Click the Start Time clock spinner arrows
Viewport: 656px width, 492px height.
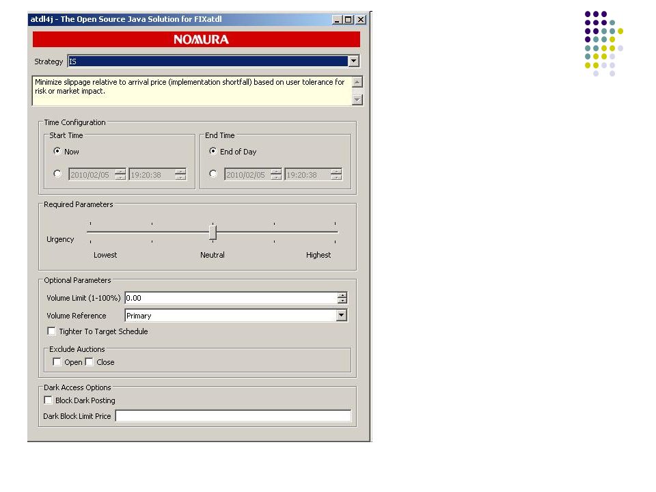pos(180,174)
